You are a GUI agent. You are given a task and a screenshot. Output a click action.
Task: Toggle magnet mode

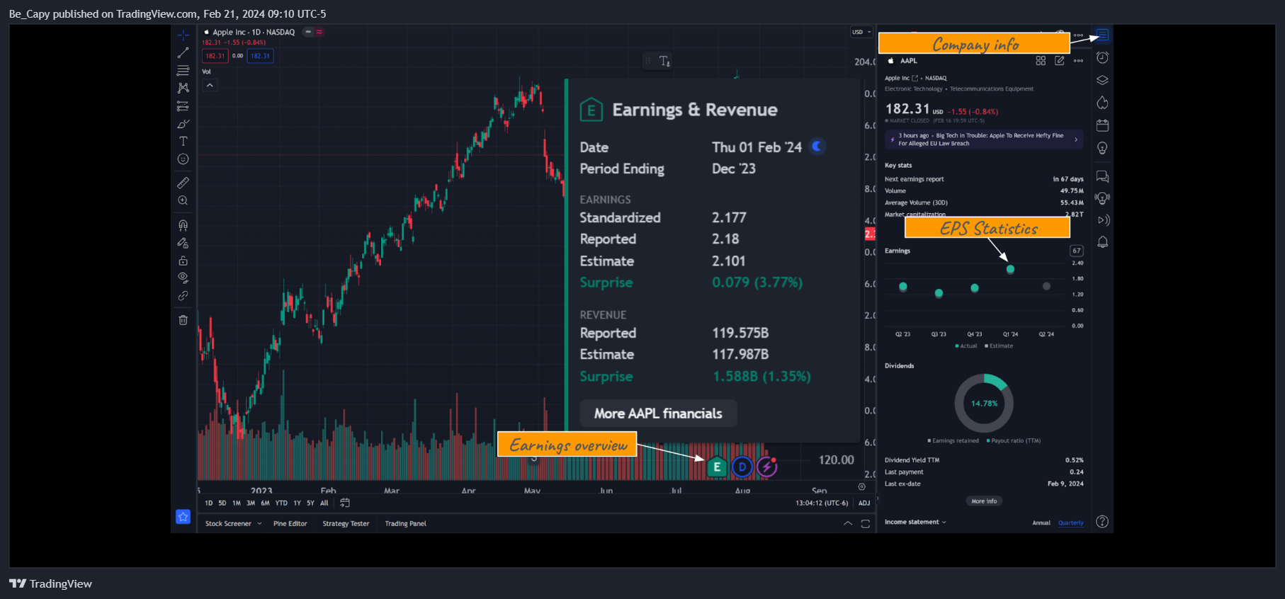183,225
